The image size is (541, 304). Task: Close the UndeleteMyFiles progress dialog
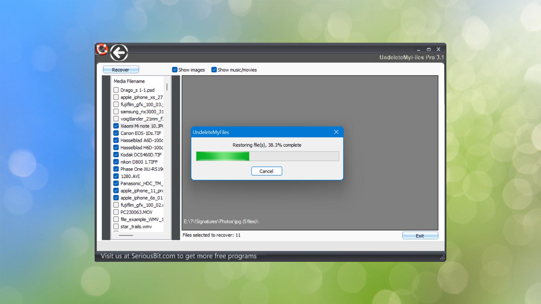tap(336, 132)
